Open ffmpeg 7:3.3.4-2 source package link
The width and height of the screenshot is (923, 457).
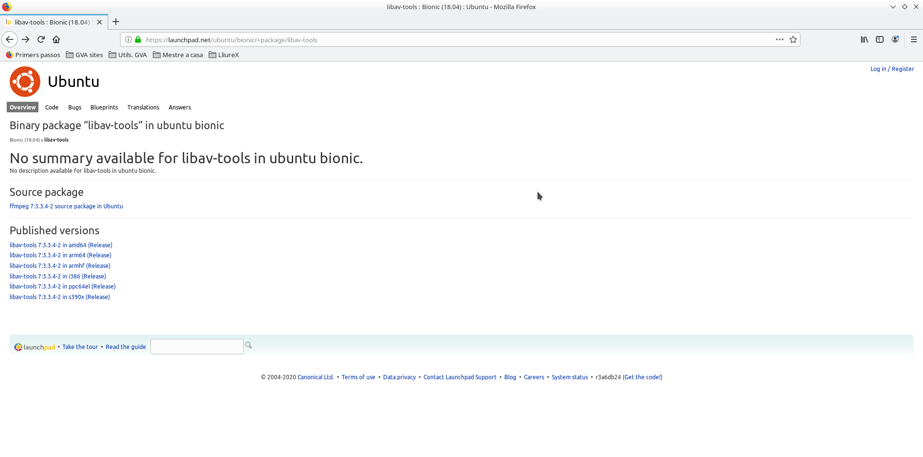(66, 206)
